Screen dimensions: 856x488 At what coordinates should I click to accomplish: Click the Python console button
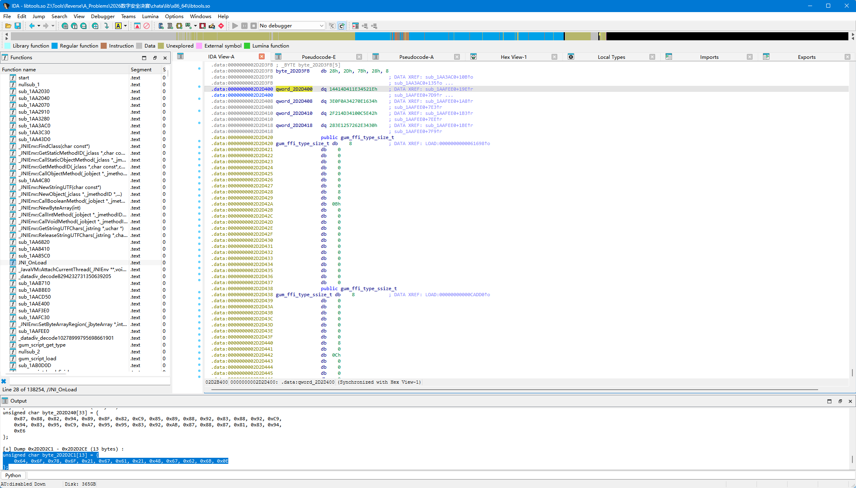click(x=13, y=476)
